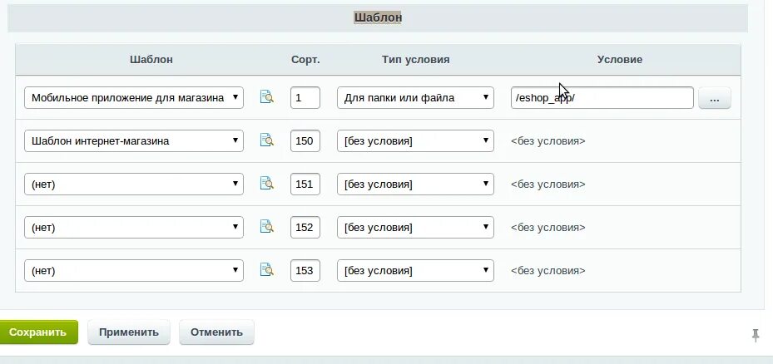Preview the mobile app template in row one

pyautogui.click(x=266, y=97)
